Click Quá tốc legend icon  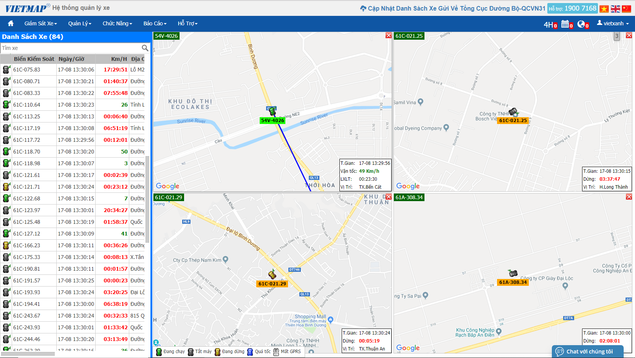(250, 352)
